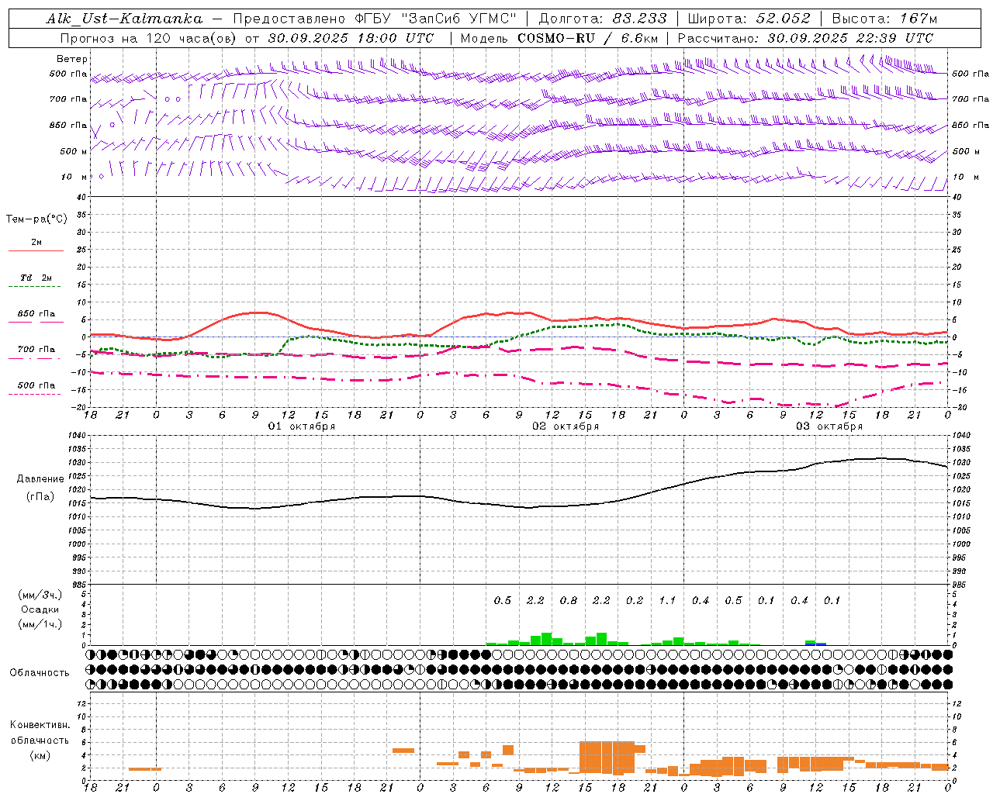Screen dimensions: 993x794
Task: Click the forecast start time 30.09.2025 18:00 UTC
Action: click(x=351, y=38)
